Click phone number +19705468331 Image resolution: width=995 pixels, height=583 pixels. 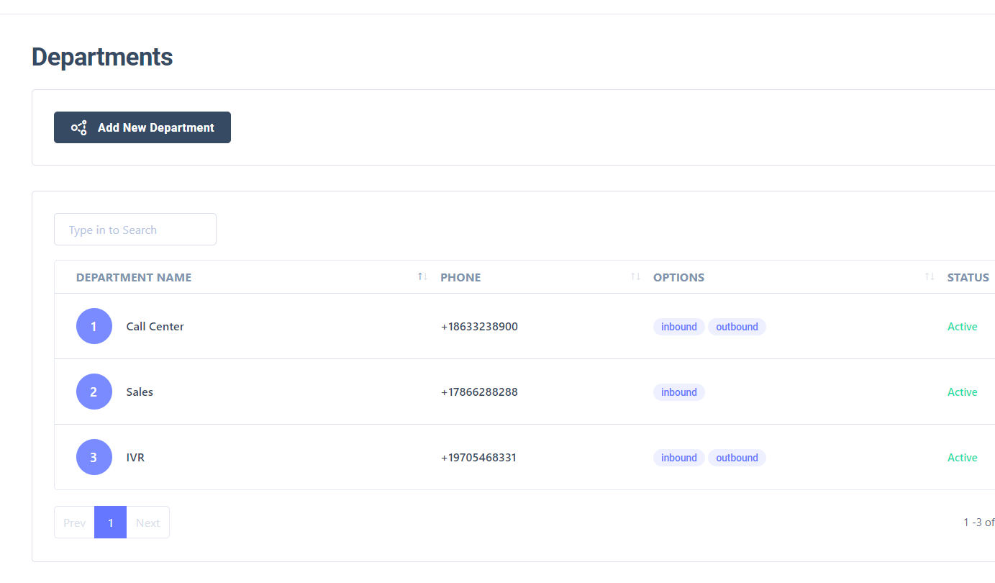[x=478, y=457]
